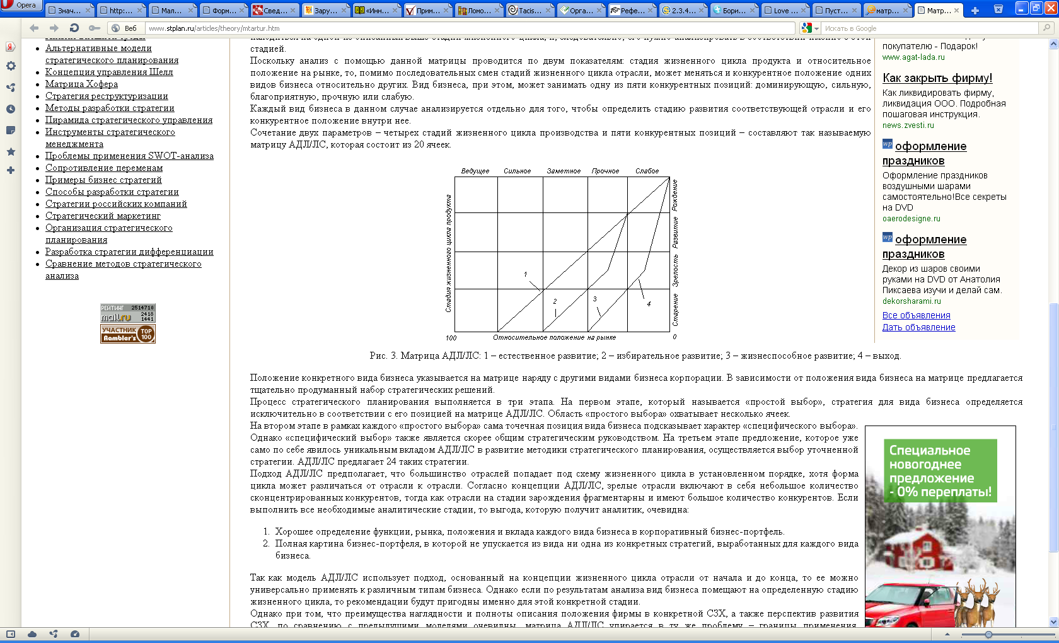Viewport: 1059px width, 643px height.
Task: Click the vertical scrollbar down arrow
Action: pyautogui.click(x=1053, y=622)
